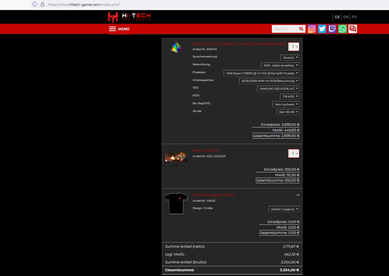Open the WLAN Kein WLAN dropdown
Viewport: 389px width, 276px height.
288,112
